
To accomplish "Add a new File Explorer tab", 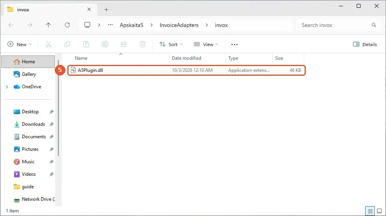I will (x=106, y=10).
